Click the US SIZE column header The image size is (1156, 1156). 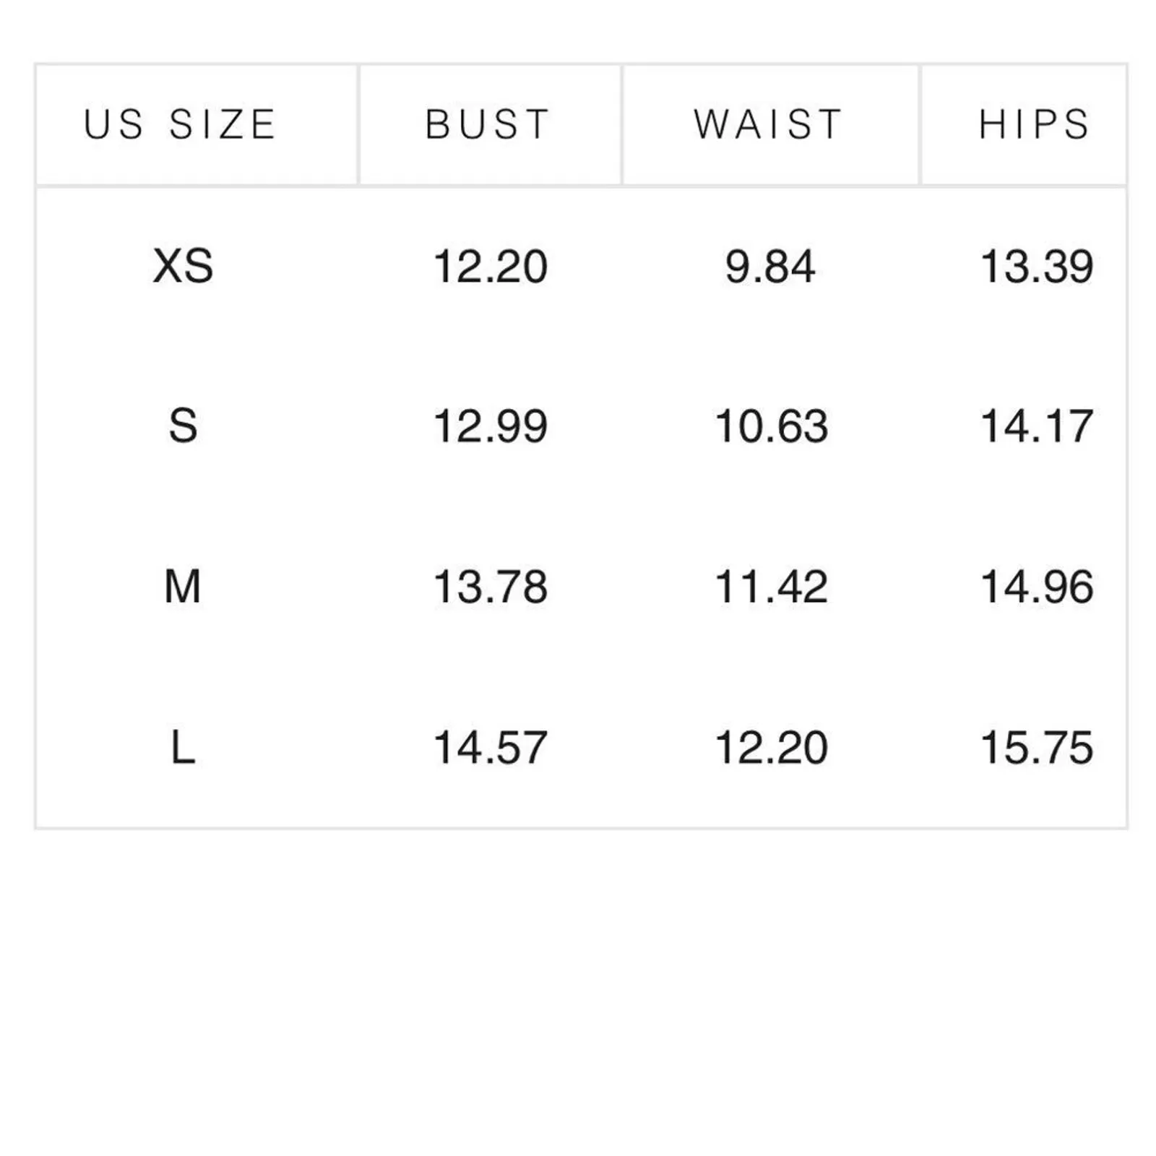tap(180, 124)
